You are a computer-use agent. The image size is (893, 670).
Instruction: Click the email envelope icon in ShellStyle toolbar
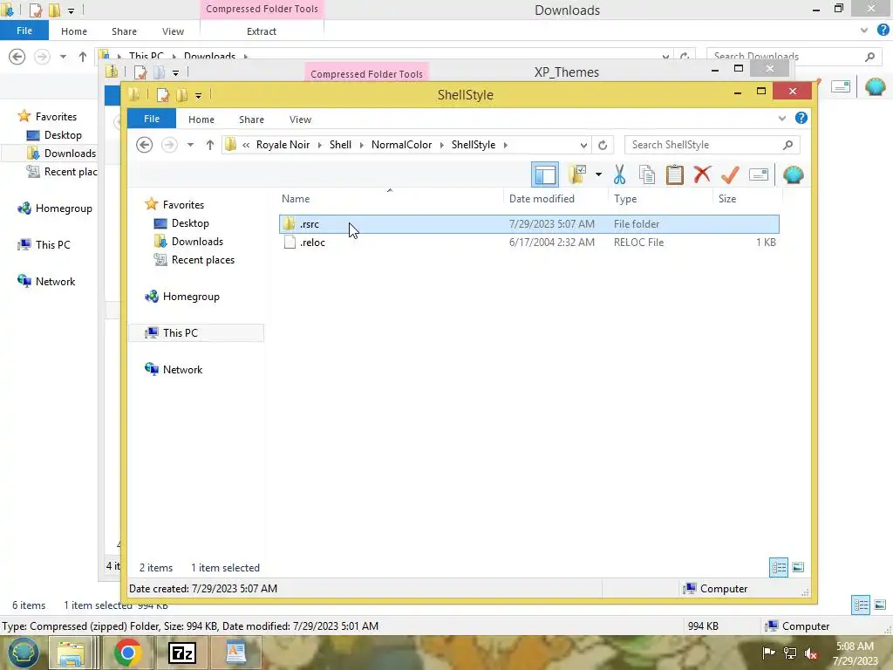(x=759, y=174)
